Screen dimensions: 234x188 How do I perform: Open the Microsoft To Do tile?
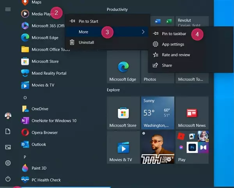click(192, 78)
